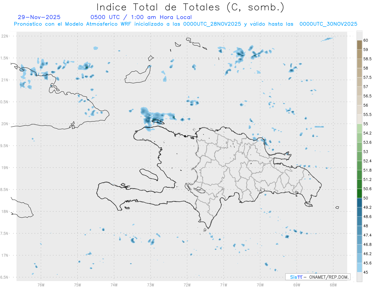The width and height of the screenshot is (374, 289).
Task: Click the longitude axis label "69W"
Action: 297,285
